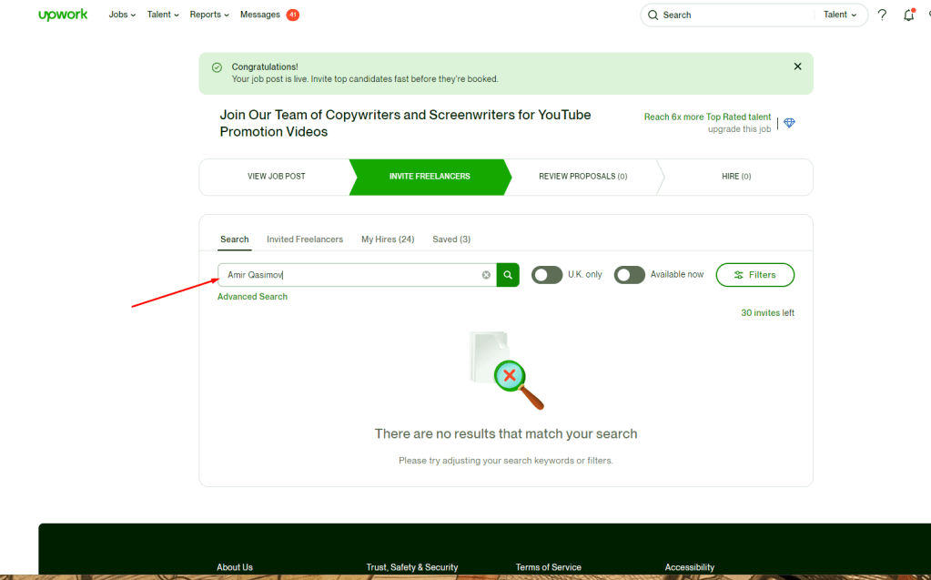The image size is (931, 580).
Task: Go to the View Job Post step
Action: point(276,177)
